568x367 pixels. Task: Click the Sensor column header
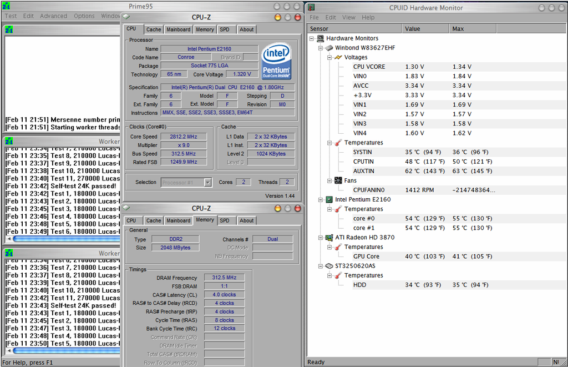(x=354, y=29)
